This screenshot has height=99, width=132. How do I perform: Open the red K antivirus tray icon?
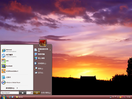pos(123,97)
